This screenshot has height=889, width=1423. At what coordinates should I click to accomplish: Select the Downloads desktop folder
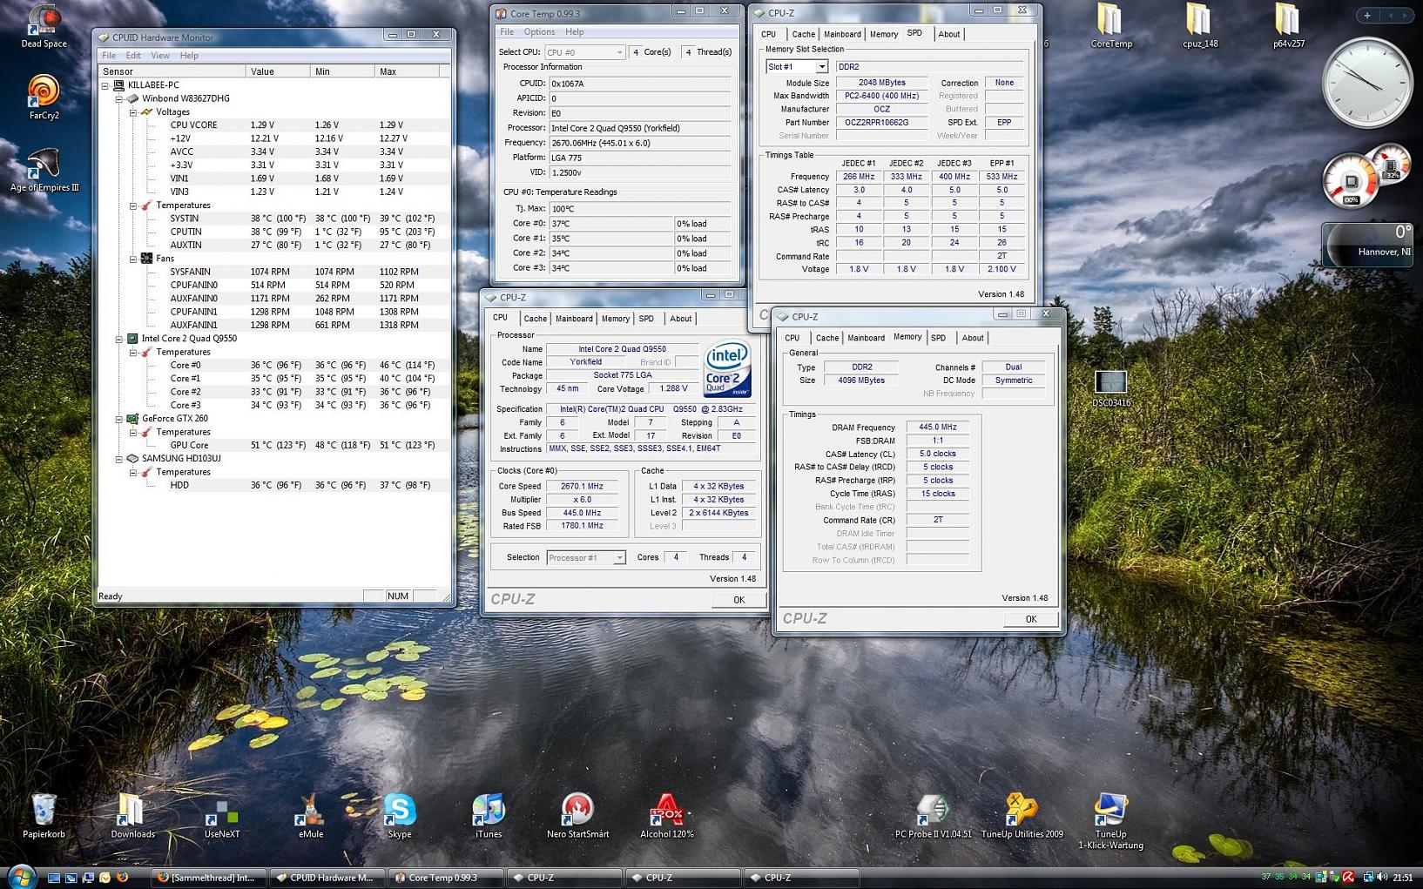pyautogui.click(x=132, y=816)
